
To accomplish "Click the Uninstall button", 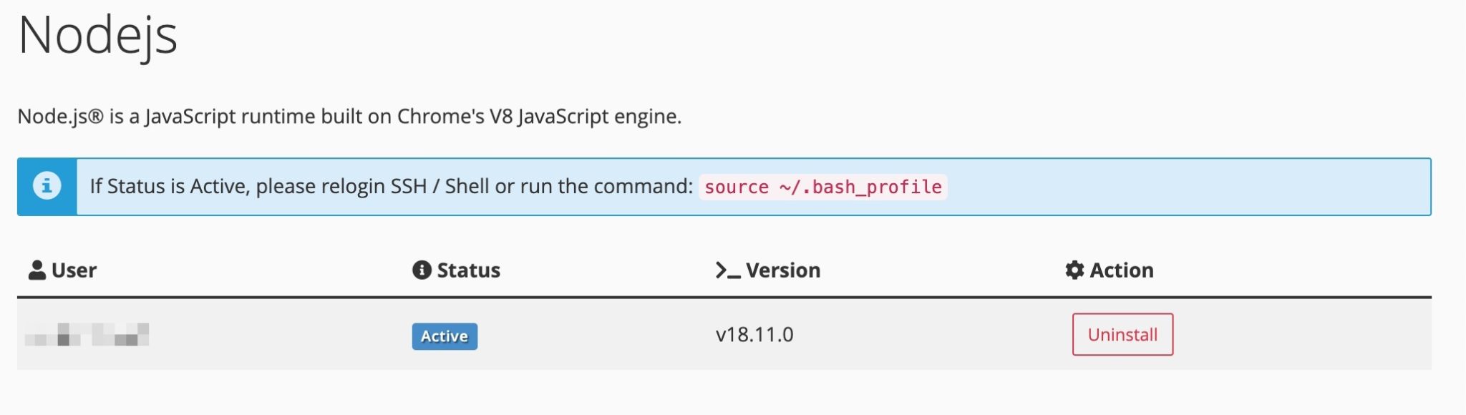I will [x=1122, y=334].
